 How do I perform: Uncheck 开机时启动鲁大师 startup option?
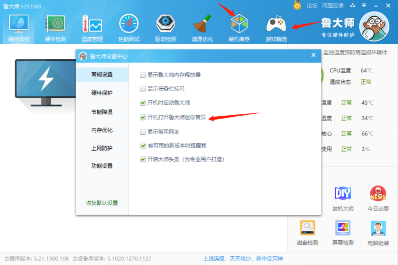[x=142, y=103]
